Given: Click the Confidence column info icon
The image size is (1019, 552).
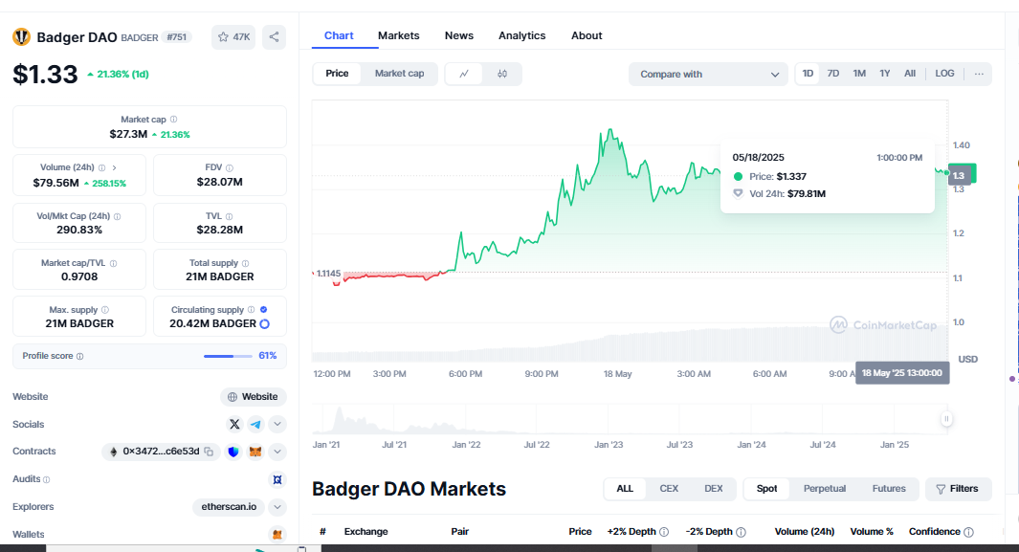Looking at the screenshot, I should click(x=968, y=532).
